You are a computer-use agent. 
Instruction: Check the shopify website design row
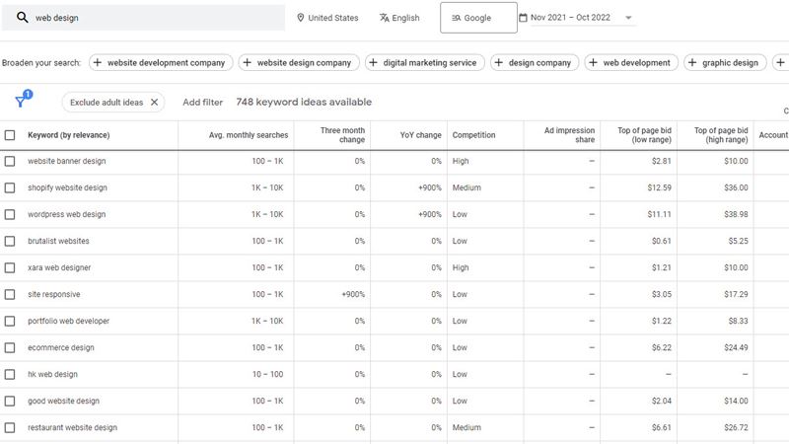click(10, 187)
